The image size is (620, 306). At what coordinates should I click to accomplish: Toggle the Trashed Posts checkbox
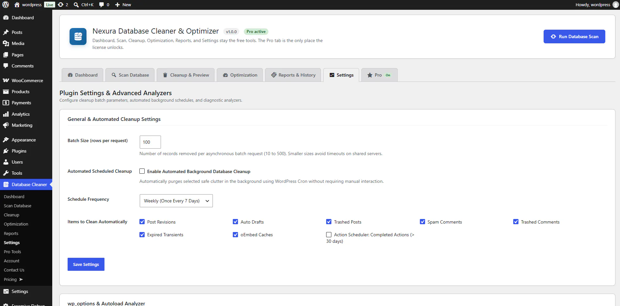point(329,222)
